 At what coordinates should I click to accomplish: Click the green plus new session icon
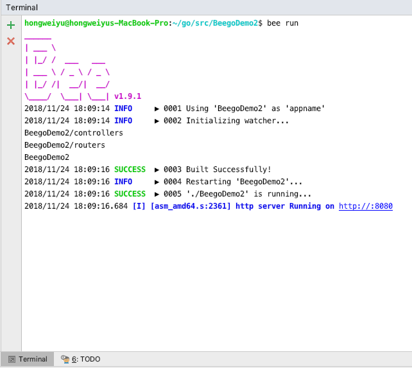pyautogui.click(x=10, y=25)
